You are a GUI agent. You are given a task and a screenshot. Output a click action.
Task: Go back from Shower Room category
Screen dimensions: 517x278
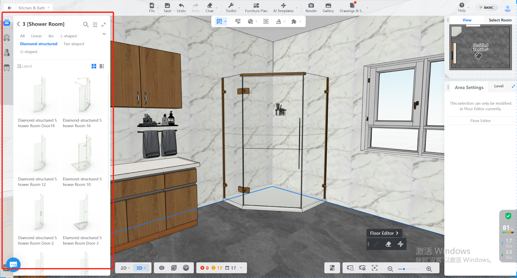(18, 24)
